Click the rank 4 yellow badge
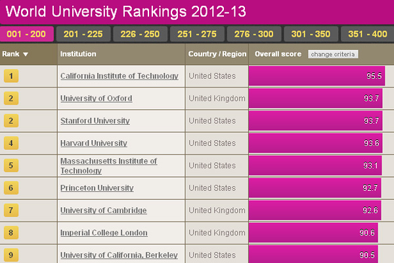 [12, 143]
